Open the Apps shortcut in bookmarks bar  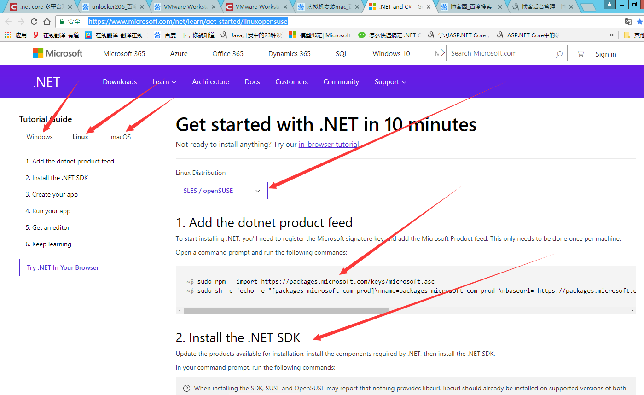click(x=16, y=35)
